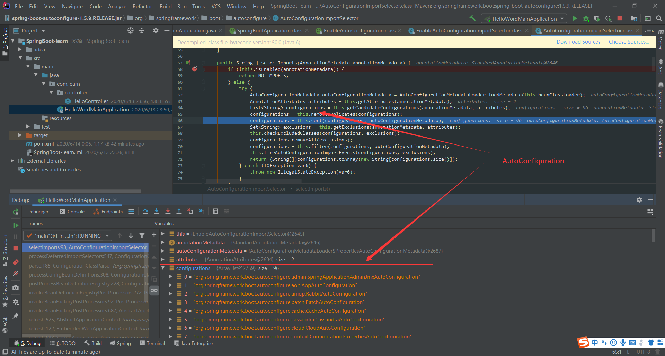Toggle the frames filter funnel icon
The height and width of the screenshot is (356, 665).
click(x=142, y=236)
